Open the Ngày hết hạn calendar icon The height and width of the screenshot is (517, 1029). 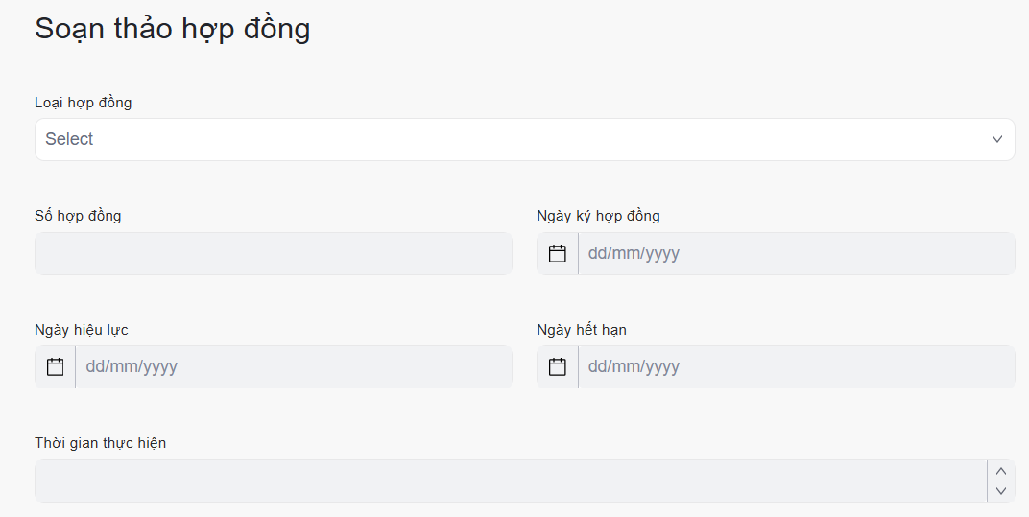(558, 366)
